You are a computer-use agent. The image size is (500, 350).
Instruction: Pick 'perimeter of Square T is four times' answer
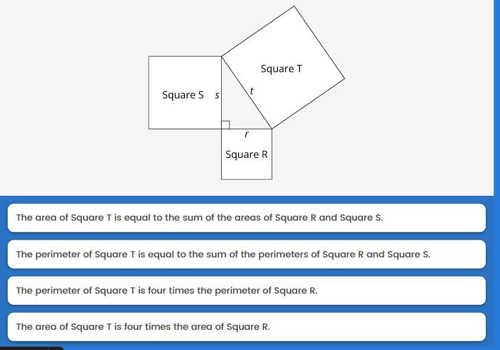pyautogui.click(x=247, y=291)
